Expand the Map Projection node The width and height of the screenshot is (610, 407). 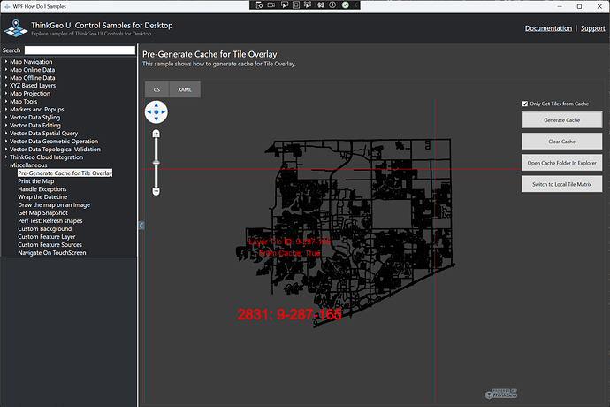(x=6, y=94)
